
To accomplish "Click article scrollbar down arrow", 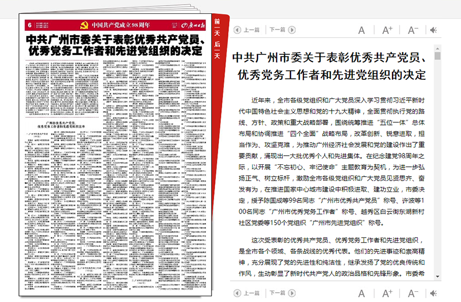I will [437, 276].
